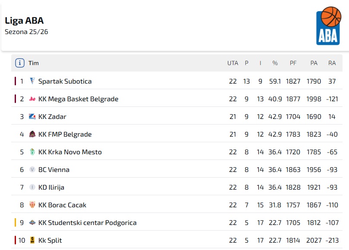Viewport: 349px width, 250px height.
Task: Click the ABA league basketball logo
Action: (329, 26)
